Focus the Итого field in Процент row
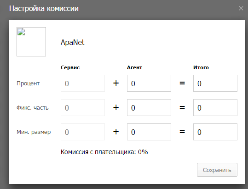Viewport: 248px width, 189px height. click(215, 83)
